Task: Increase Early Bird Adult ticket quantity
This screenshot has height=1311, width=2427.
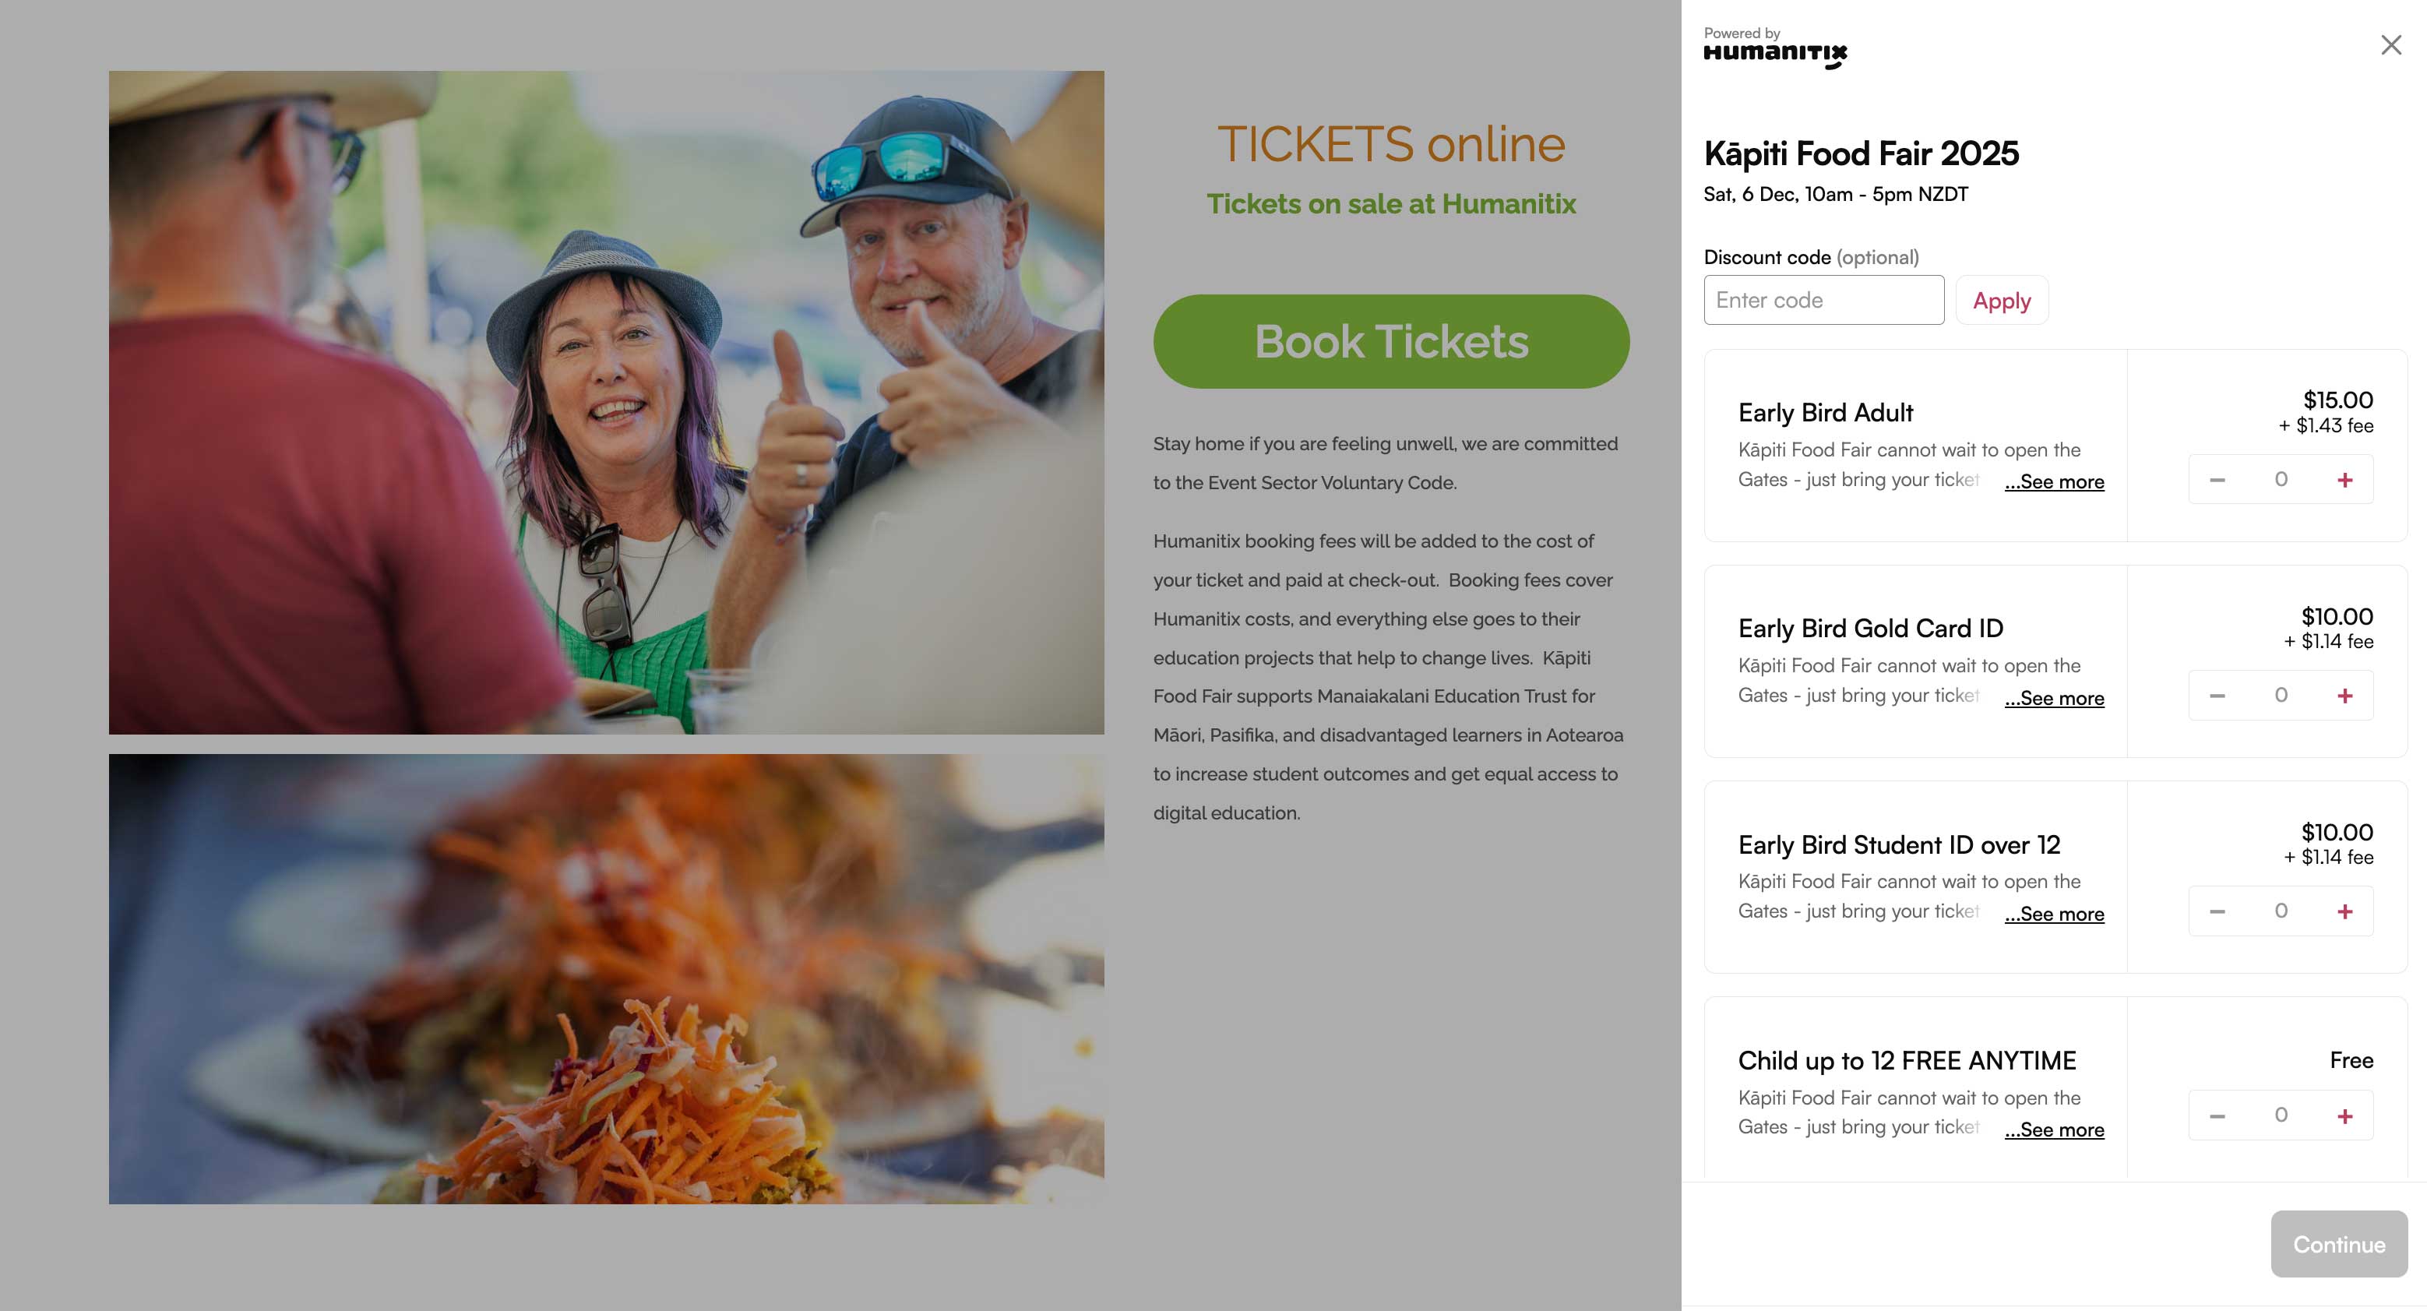Action: pos(2344,480)
